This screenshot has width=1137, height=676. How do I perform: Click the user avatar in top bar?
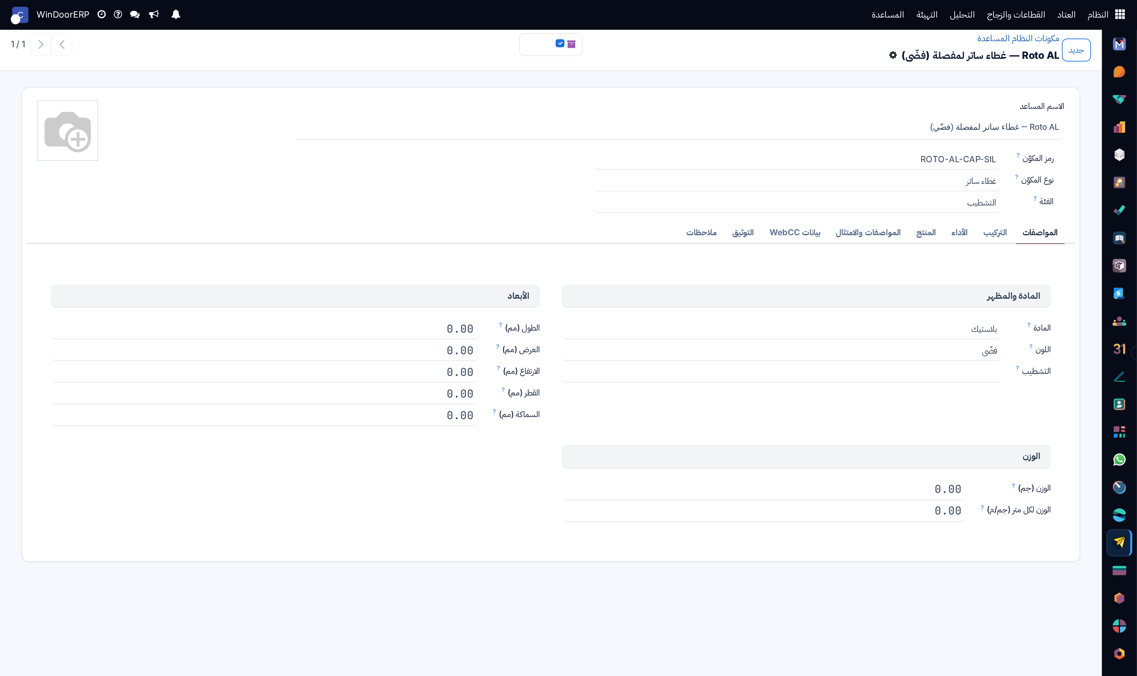point(20,15)
